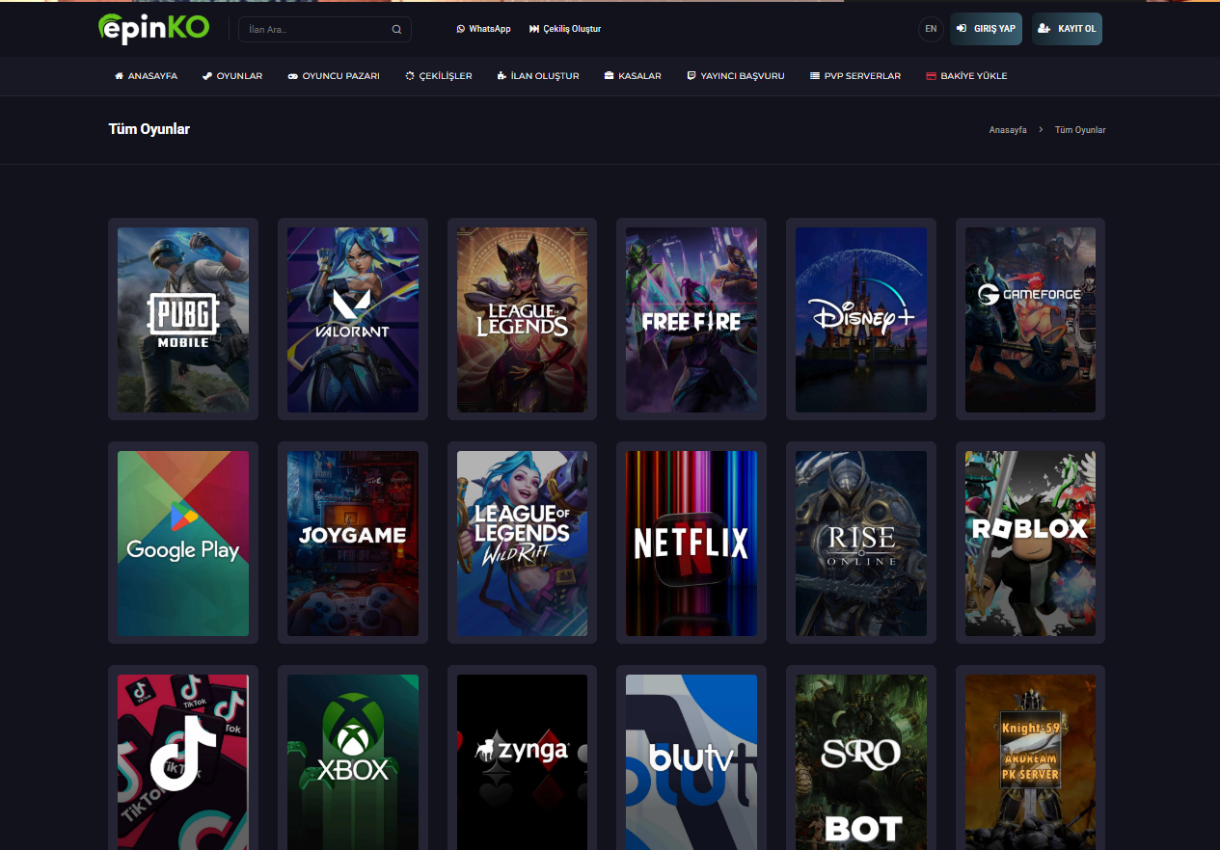Open the Anasayfa menu item

pyautogui.click(x=146, y=76)
